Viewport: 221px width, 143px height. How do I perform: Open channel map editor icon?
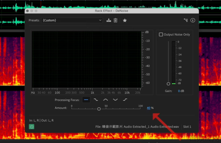click(186, 20)
